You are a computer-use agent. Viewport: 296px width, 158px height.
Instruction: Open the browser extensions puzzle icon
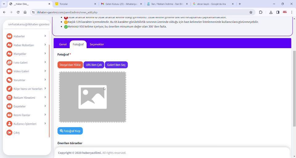261,12
